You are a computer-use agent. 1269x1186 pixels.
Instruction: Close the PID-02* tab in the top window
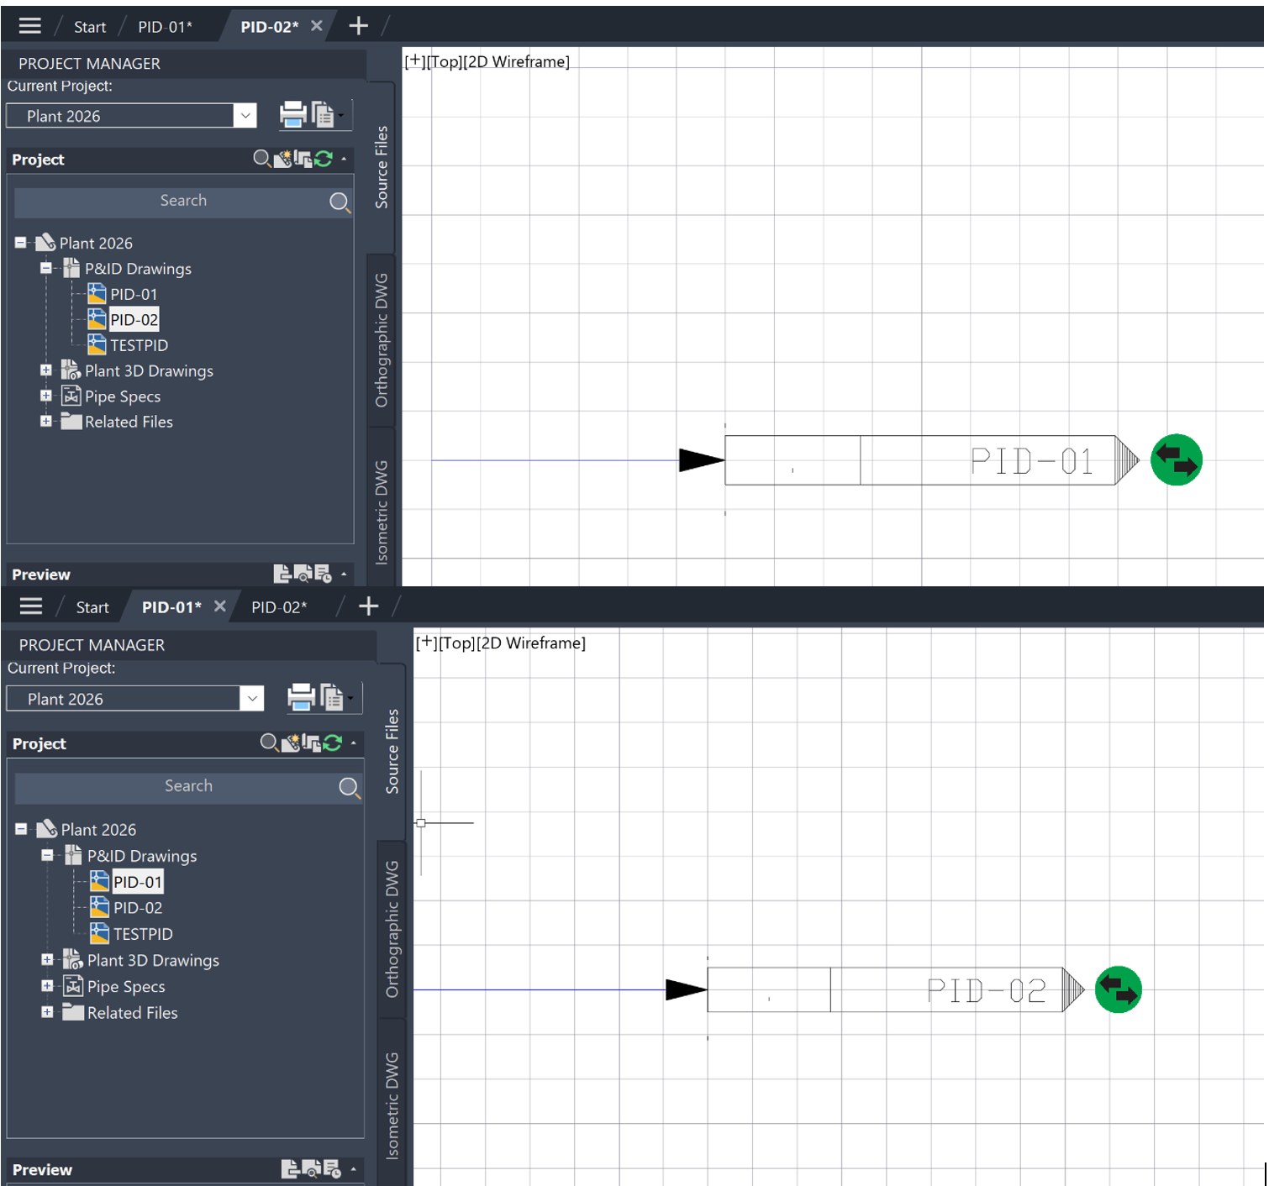coord(317,26)
